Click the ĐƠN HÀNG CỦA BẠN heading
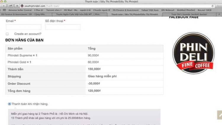 pos(24,40)
